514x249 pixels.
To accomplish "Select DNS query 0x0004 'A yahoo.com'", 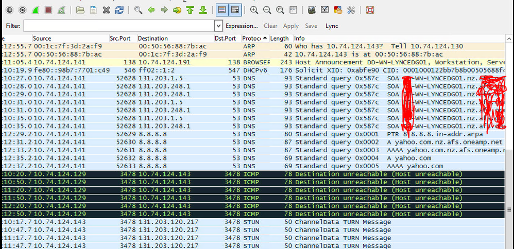I will click(x=253, y=158).
